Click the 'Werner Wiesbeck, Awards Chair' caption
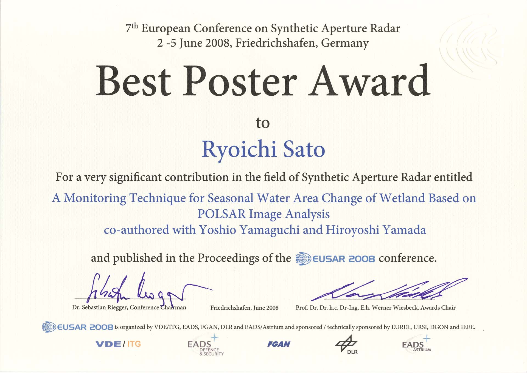Image resolution: width=527 pixels, height=373 pixels. 375,308
